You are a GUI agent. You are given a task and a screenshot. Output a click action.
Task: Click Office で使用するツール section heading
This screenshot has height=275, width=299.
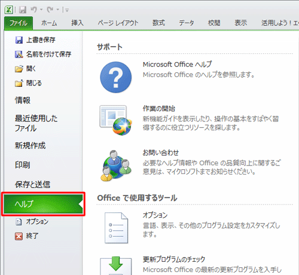pos(137,198)
